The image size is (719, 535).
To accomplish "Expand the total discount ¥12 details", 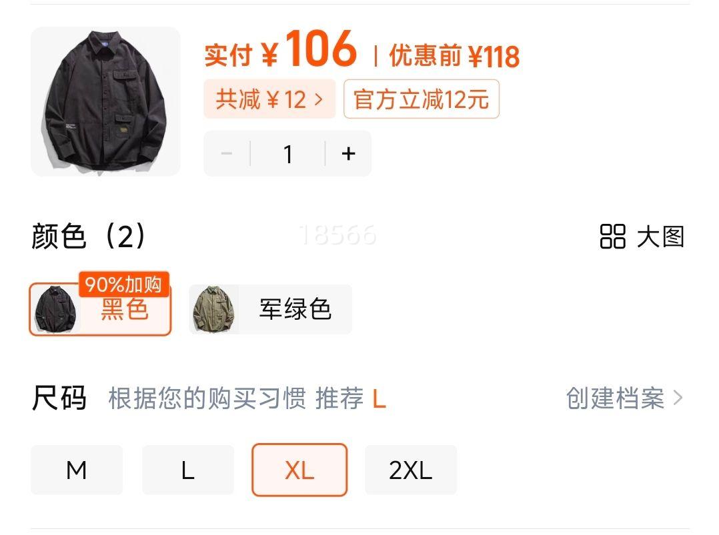I will (269, 99).
